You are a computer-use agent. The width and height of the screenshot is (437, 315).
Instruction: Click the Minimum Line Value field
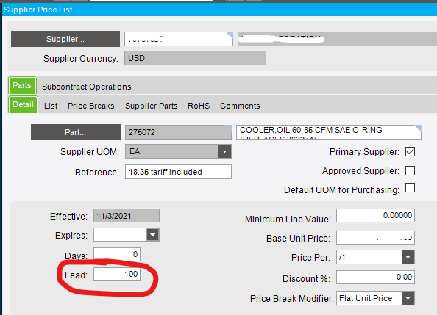point(375,216)
